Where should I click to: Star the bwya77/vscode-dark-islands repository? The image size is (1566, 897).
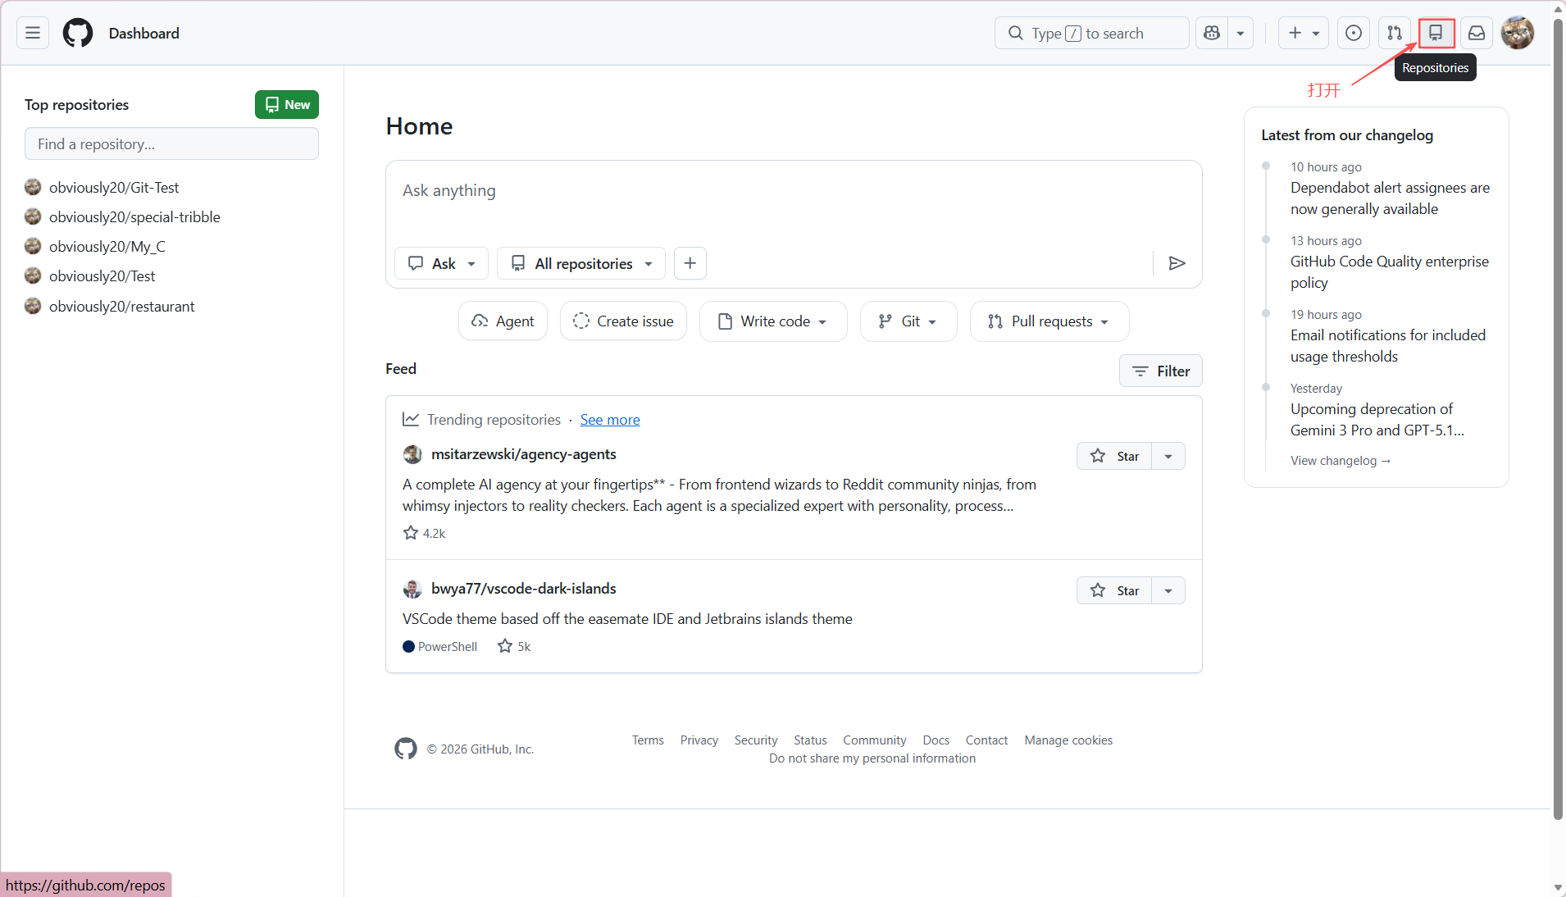pos(1114,590)
